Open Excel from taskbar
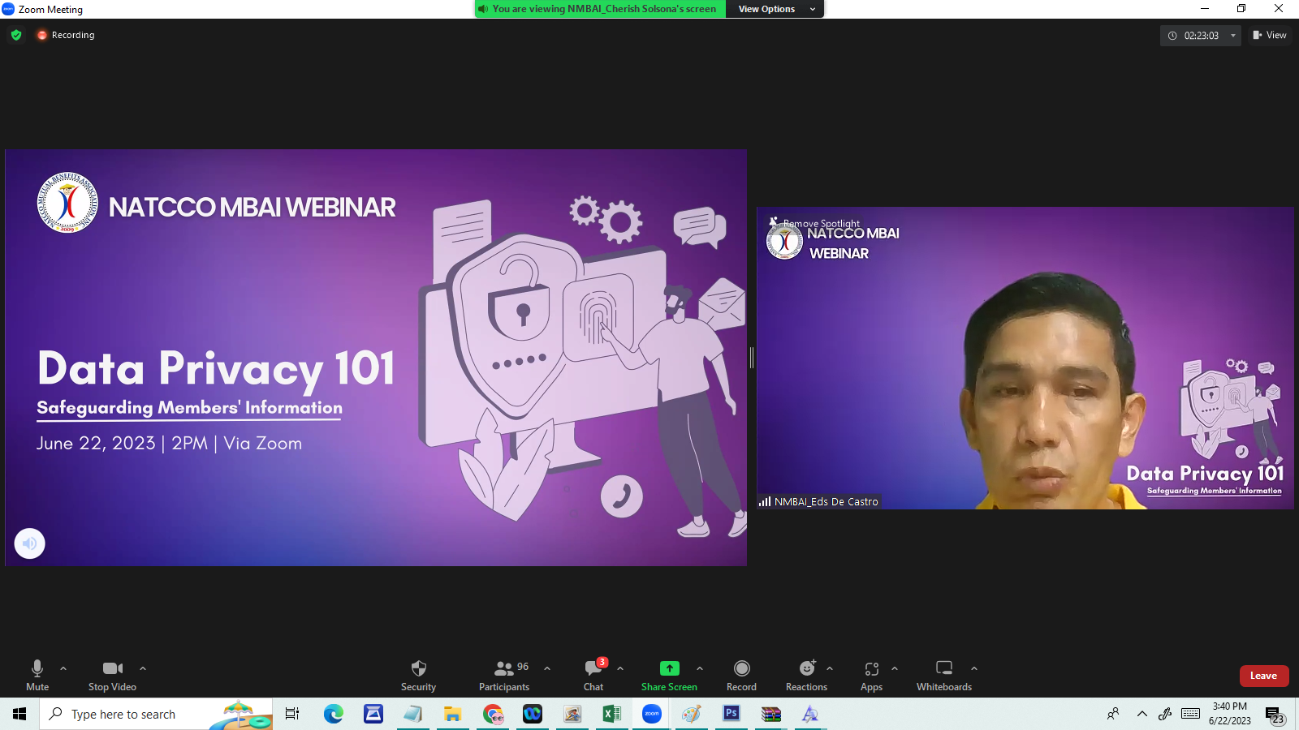The width and height of the screenshot is (1299, 730). click(611, 714)
